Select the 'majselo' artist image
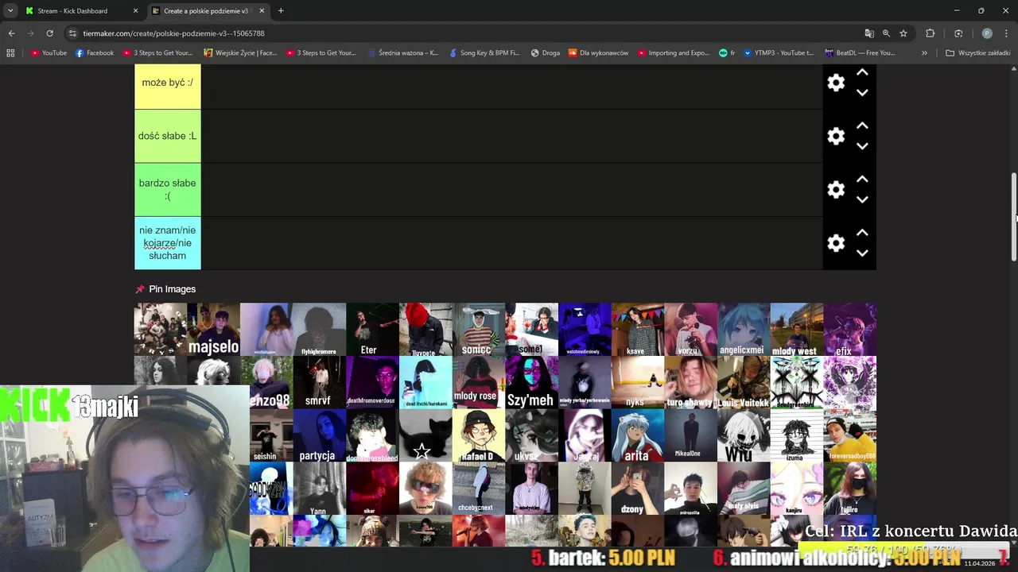Viewport: 1018px width, 572px height. (213, 329)
